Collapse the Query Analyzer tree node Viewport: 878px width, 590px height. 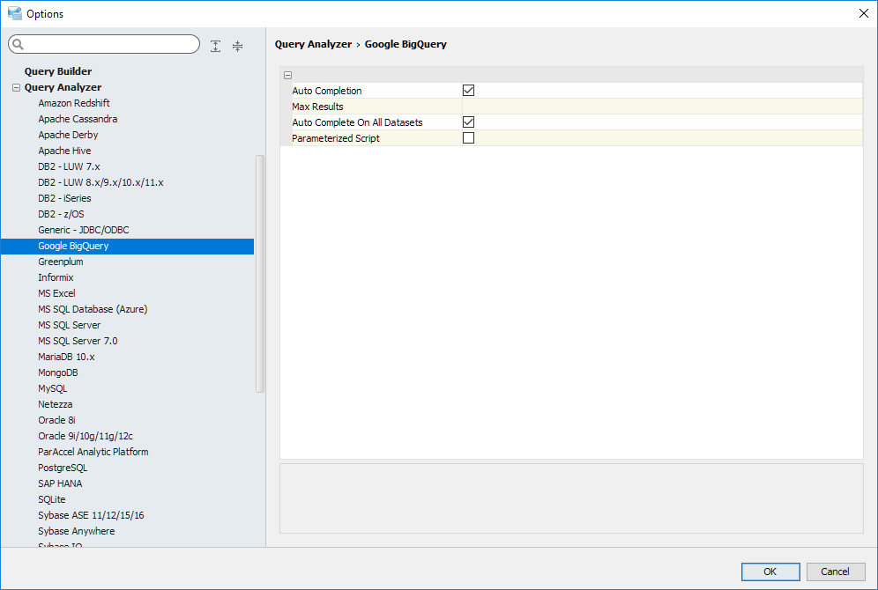(x=16, y=87)
